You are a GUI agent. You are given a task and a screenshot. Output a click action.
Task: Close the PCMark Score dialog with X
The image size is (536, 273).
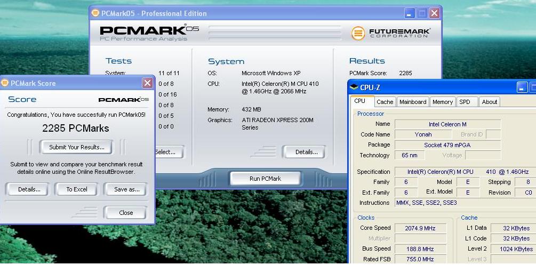147,83
